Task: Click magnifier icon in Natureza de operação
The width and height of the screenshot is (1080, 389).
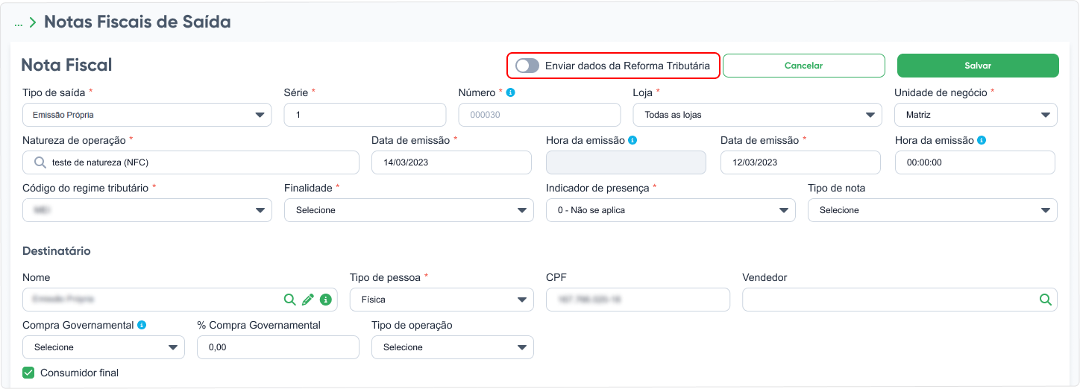Action: pyautogui.click(x=40, y=162)
